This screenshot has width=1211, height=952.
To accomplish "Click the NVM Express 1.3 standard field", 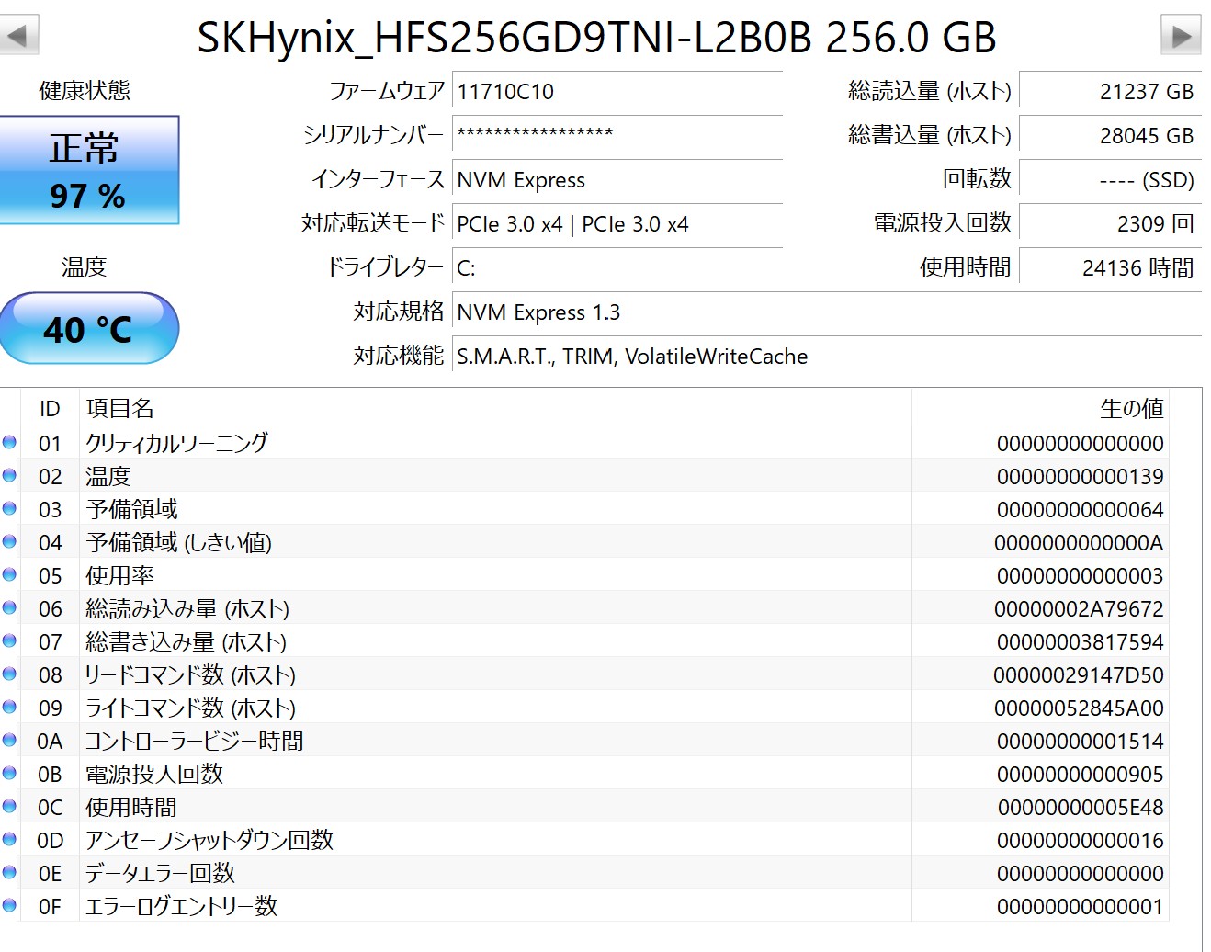I will click(827, 312).
